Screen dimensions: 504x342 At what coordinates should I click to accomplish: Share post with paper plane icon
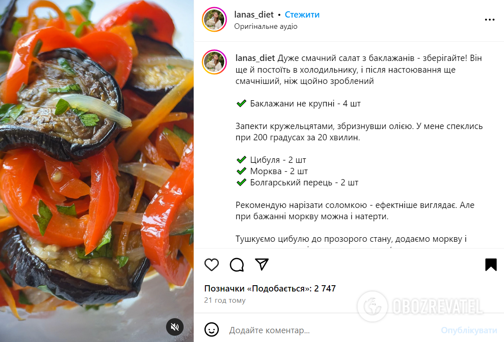pyautogui.click(x=262, y=264)
